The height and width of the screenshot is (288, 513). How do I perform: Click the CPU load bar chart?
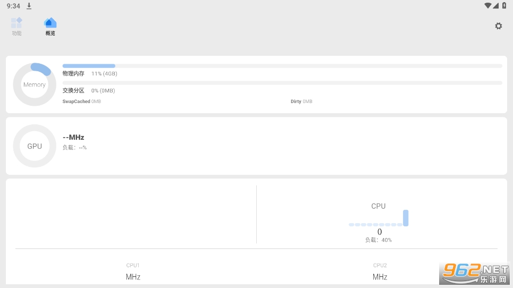379,219
